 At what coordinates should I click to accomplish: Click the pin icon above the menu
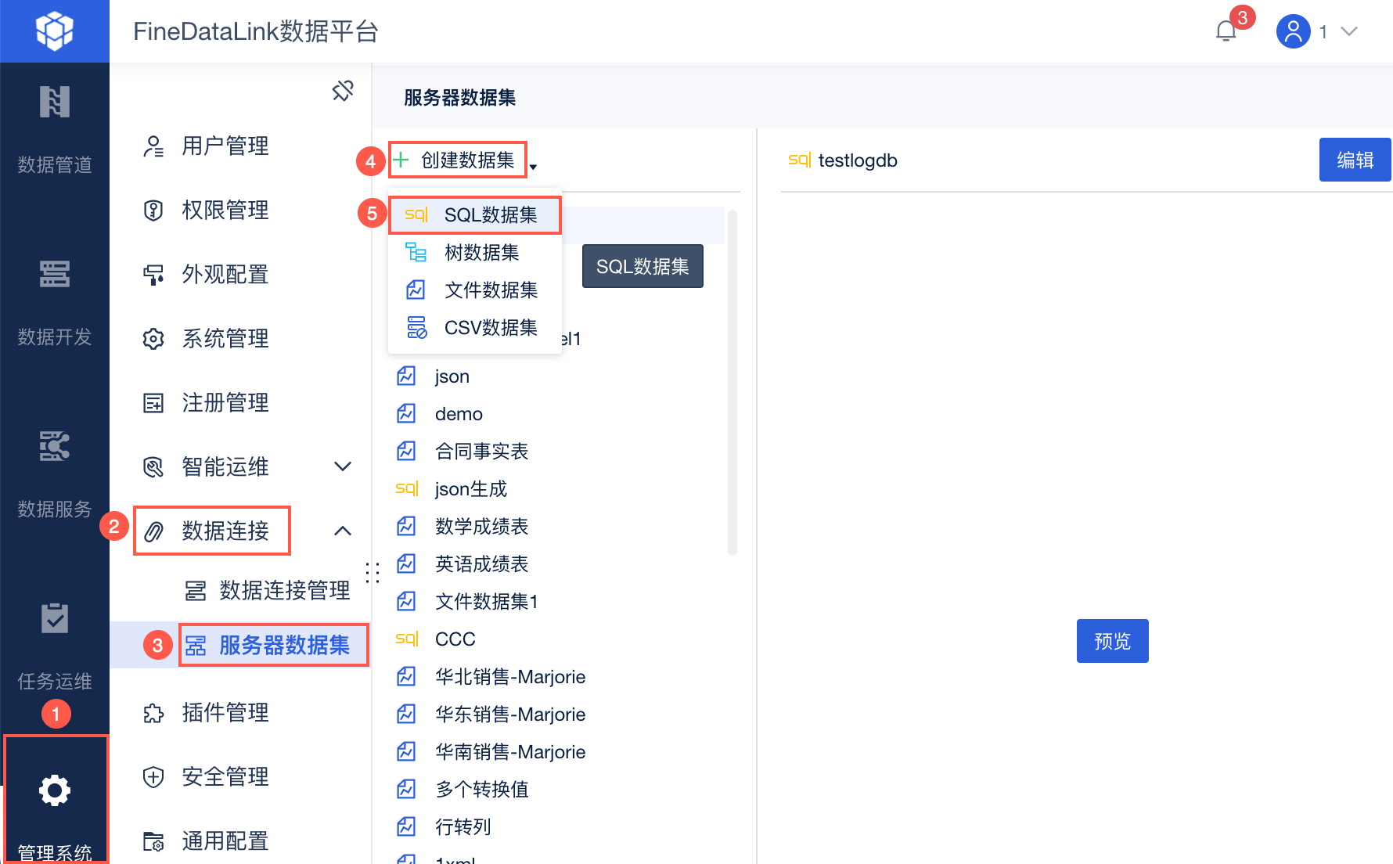[343, 91]
